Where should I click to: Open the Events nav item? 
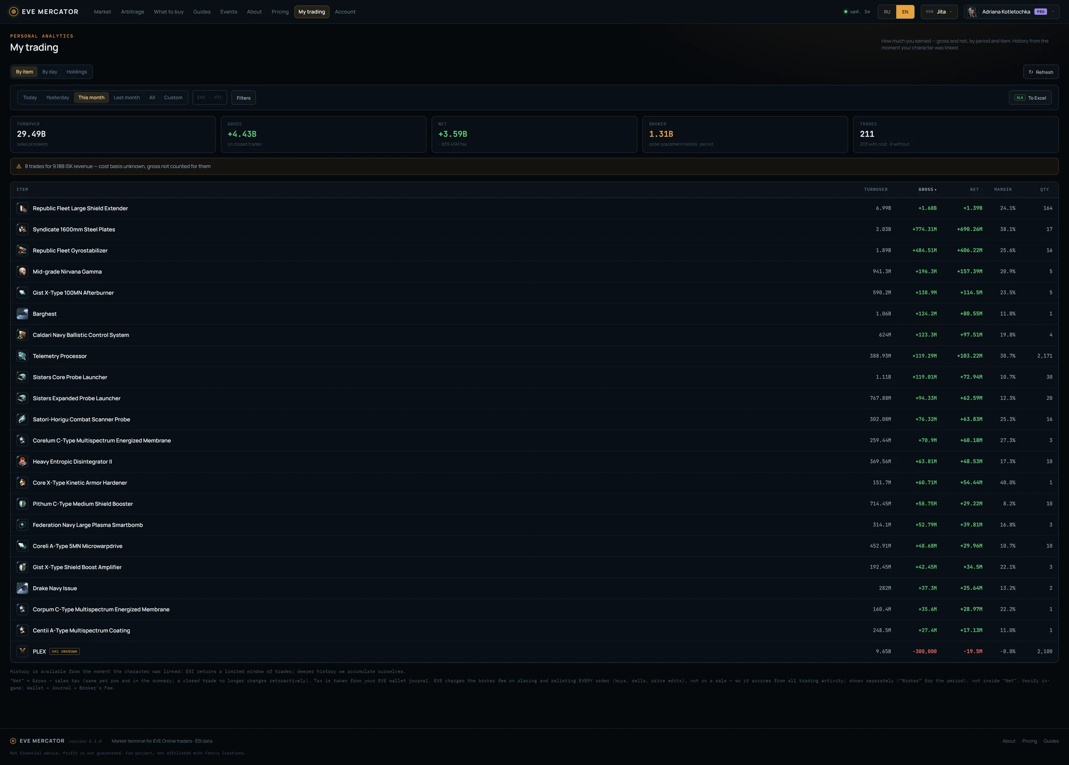229,12
